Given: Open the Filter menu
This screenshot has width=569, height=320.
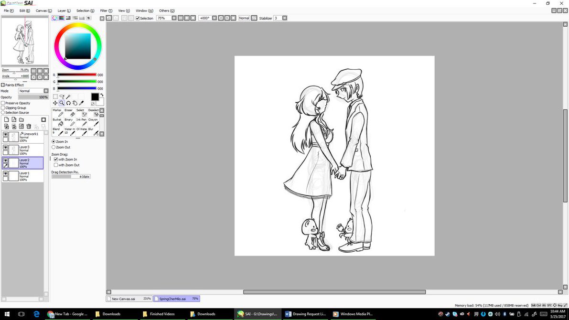Looking at the screenshot, I should (106, 11).
